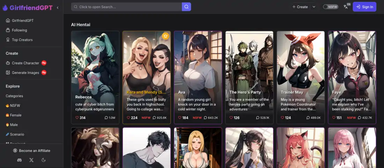This screenshot has width=384, height=168.
Task: Click the NSFW badge on Faye card
Action: pyautogui.click(x=351, y=118)
